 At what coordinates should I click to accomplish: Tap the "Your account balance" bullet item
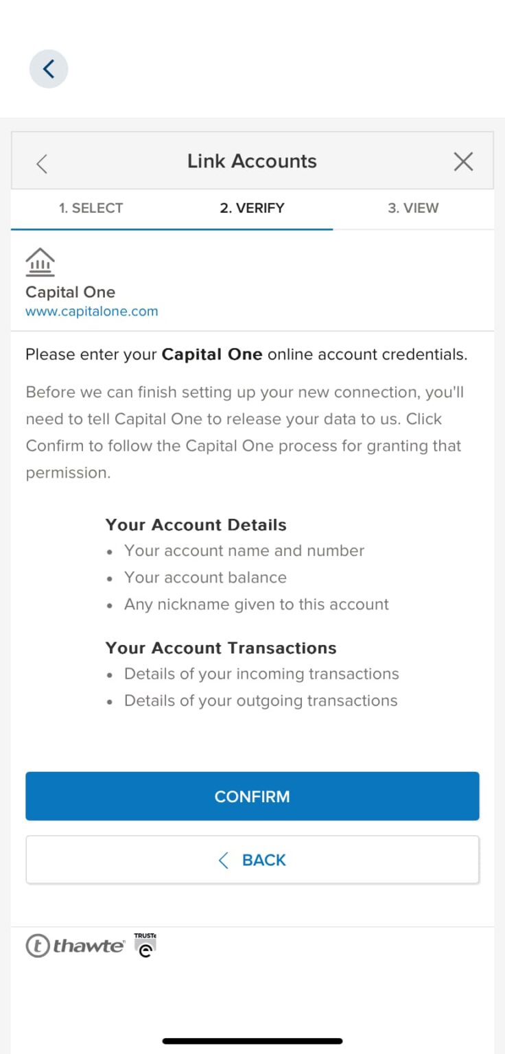(x=205, y=577)
